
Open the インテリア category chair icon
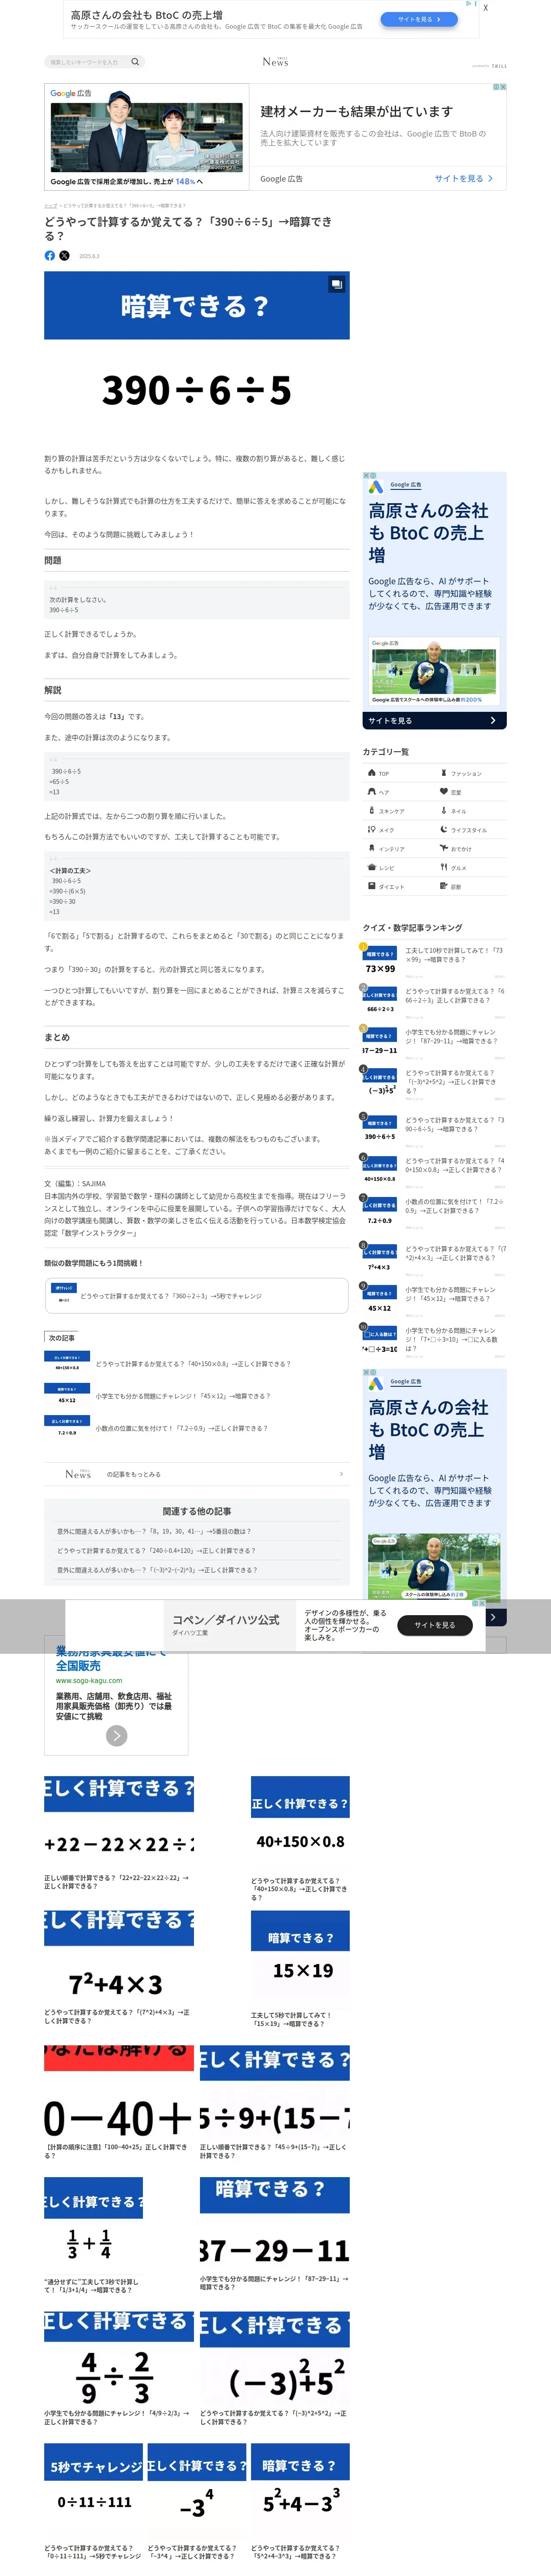372,849
